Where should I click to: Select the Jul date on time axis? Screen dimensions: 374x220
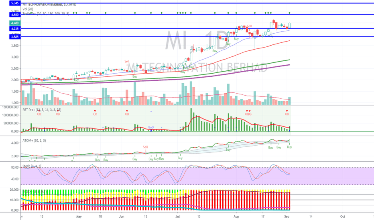(177, 216)
